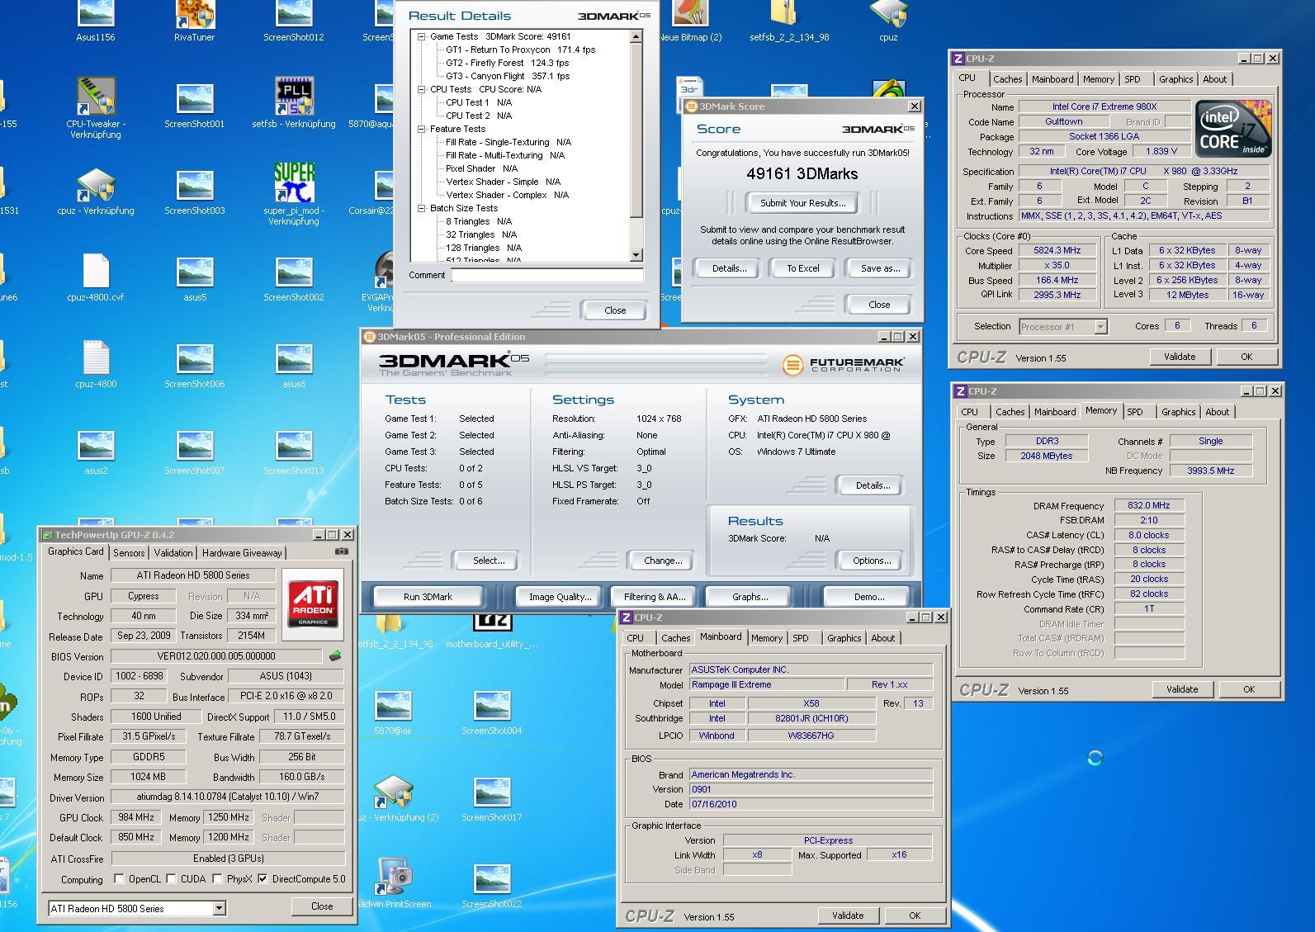Screen dimensions: 1315x932
Task: Click system Details button in 3DMark05
Action: pyautogui.click(x=873, y=485)
